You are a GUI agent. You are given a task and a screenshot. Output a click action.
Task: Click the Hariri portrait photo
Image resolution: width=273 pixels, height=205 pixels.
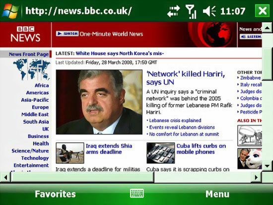pos(99,102)
